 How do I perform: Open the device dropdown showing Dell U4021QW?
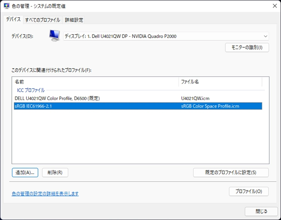point(166,36)
